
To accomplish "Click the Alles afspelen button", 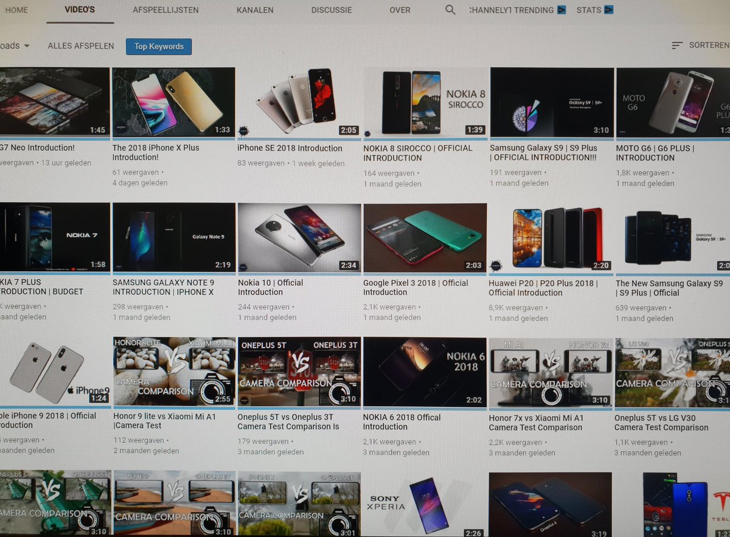I will 81,46.
